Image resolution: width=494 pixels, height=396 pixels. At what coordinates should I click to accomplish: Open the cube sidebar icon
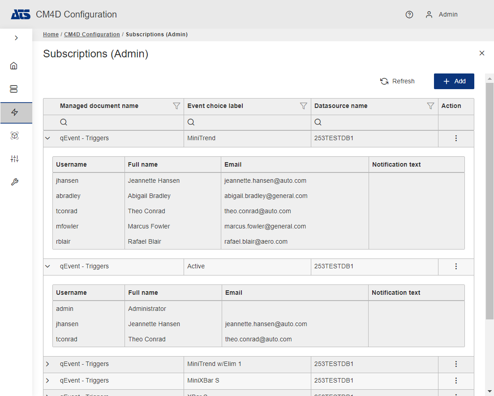pyautogui.click(x=14, y=136)
